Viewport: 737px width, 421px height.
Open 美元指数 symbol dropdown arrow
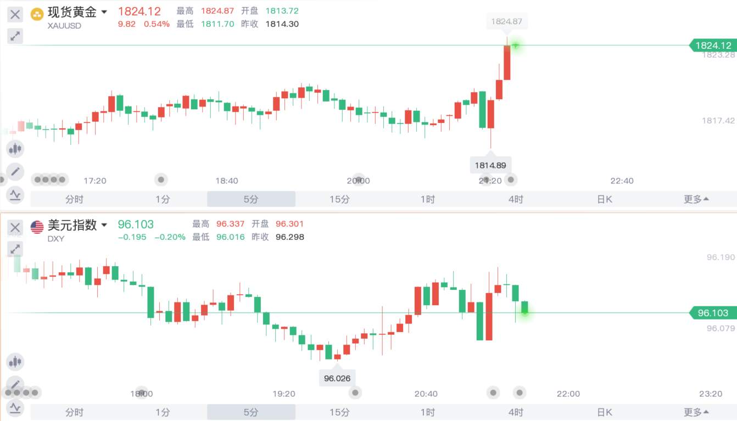(x=104, y=225)
